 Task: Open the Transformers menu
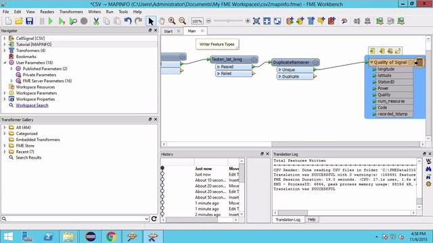click(71, 11)
